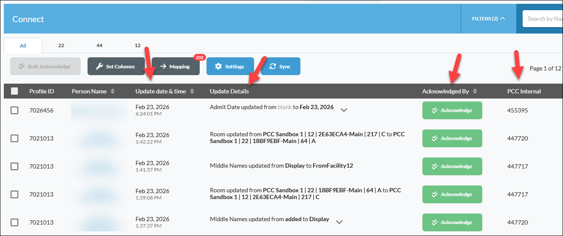Image resolution: width=563 pixels, height=236 pixels.
Task: Click the Update Details column header
Action: pos(229,91)
